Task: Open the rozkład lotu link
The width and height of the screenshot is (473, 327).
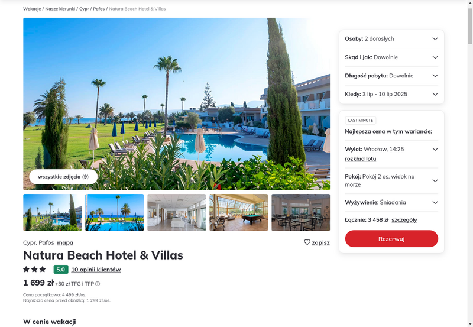Action: tap(361, 158)
